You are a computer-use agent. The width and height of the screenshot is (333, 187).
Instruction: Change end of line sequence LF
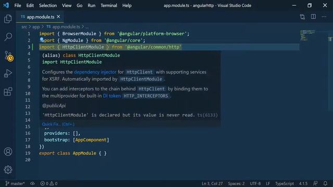coord(268,183)
